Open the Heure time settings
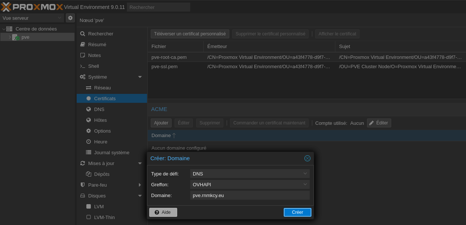 point(100,142)
